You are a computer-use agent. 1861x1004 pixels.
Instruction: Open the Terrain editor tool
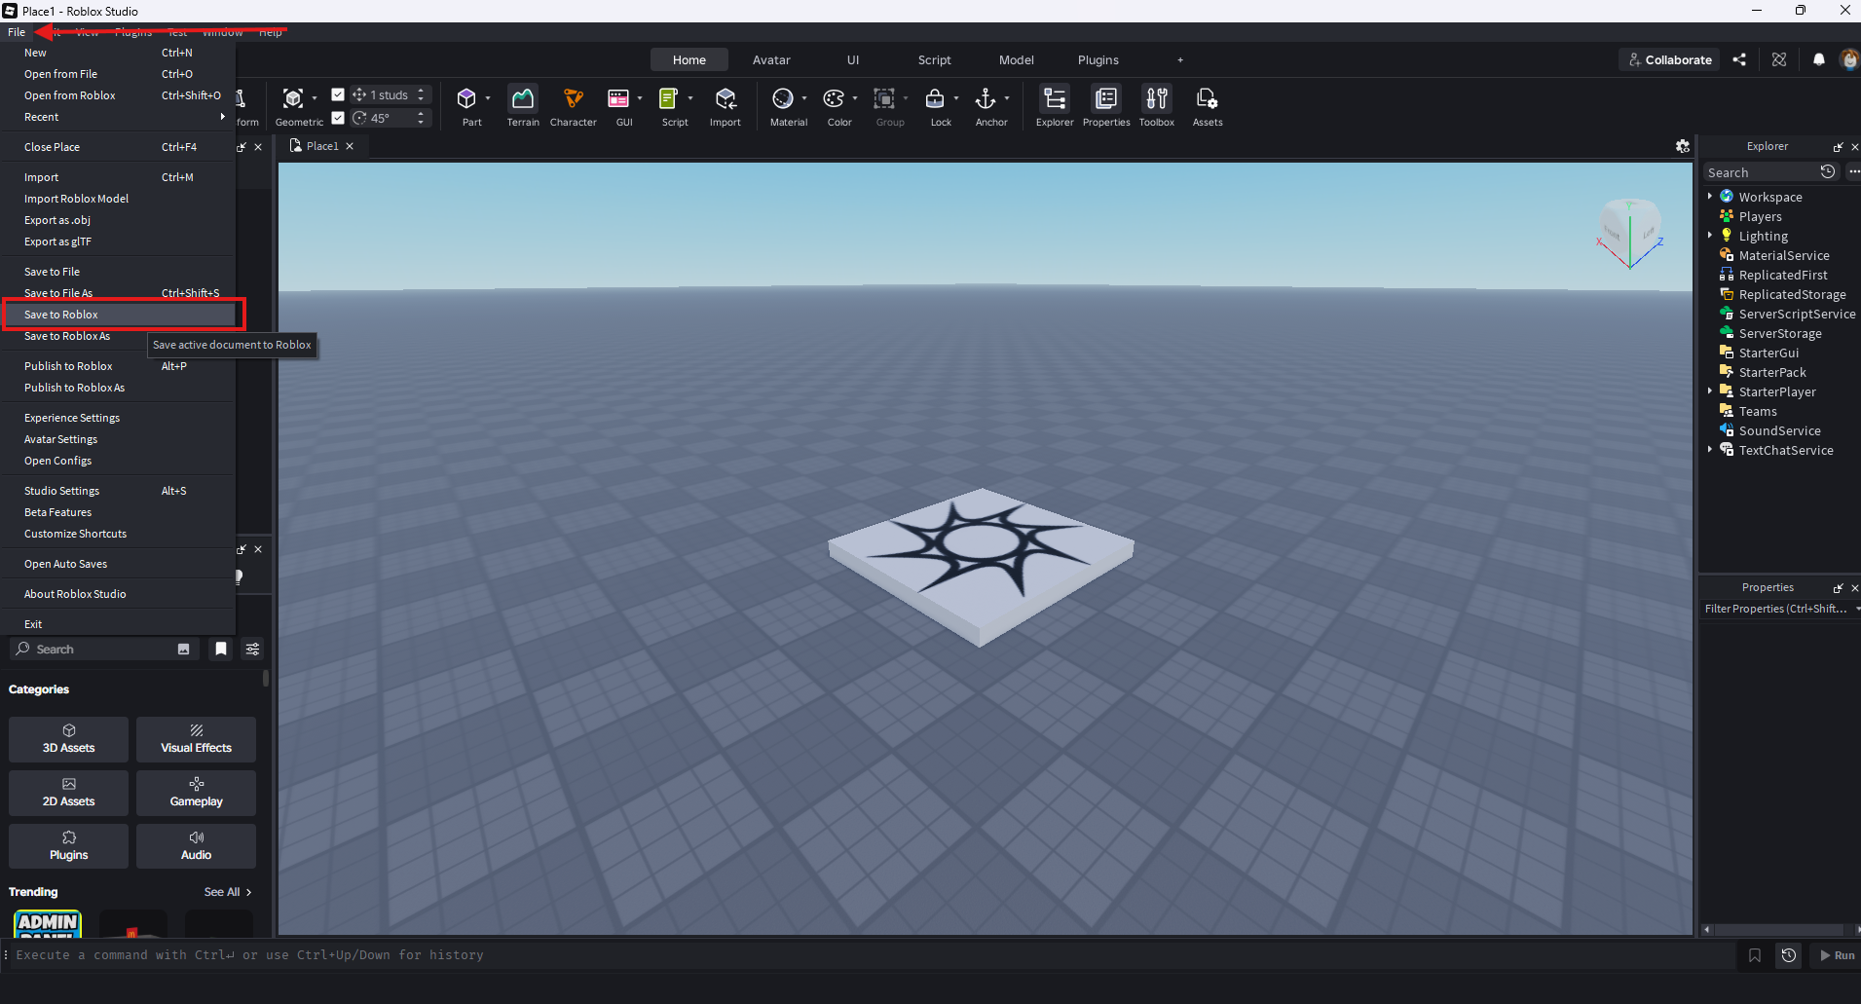point(523,98)
